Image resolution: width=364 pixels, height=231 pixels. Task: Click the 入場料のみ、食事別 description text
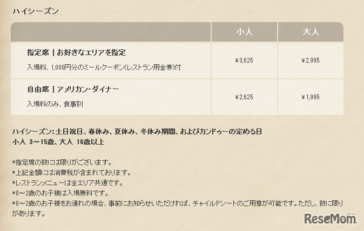point(55,103)
